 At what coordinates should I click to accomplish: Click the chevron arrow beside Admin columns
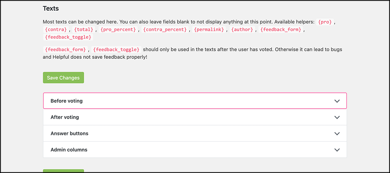click(x=337, y=150)
